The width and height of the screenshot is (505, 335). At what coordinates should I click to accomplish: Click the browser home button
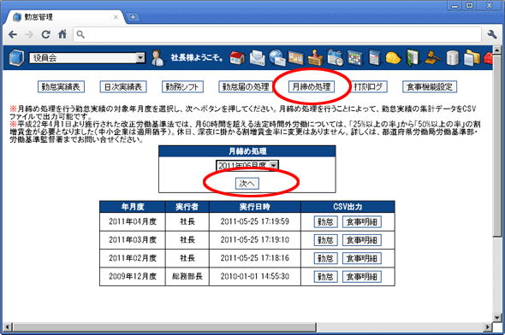click(x=62, y=34)
